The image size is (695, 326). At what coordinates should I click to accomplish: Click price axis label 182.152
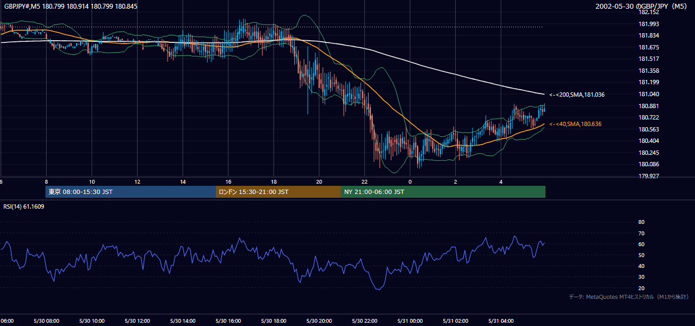[649, 12]
